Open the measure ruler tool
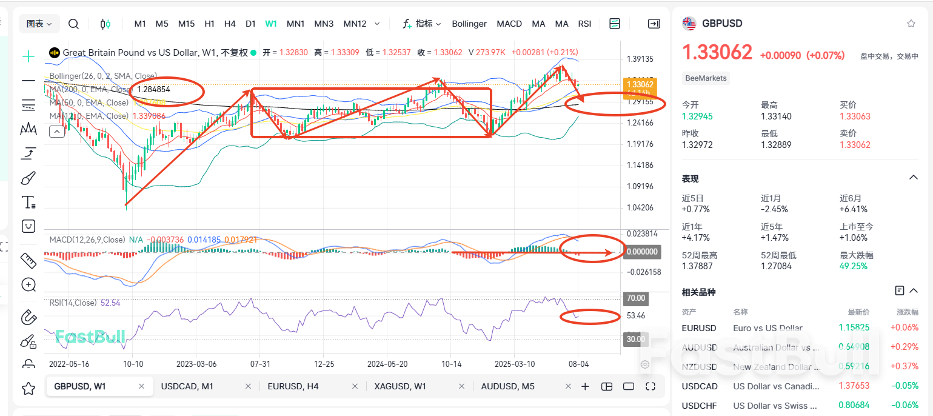Viewport: 933px width, 416px height. 28,260
